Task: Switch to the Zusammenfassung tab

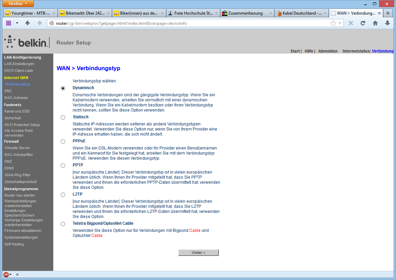Action: (x=247, y=13)
